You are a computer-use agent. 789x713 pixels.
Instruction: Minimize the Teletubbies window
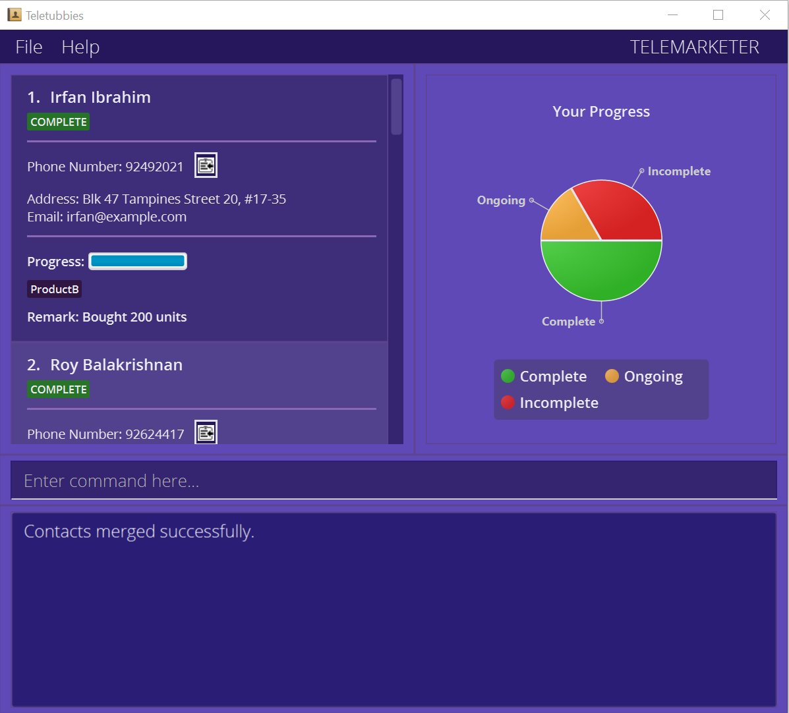[x=672, y=15]
